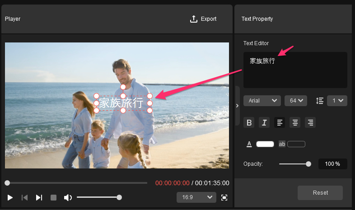The height and width of the screenshot is (210, 355).
Task: Go to previous frame
Action: [x=25, y=197]
